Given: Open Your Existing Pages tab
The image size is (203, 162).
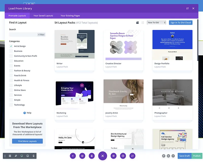Looking at the screenshot, I should (70, 16).
